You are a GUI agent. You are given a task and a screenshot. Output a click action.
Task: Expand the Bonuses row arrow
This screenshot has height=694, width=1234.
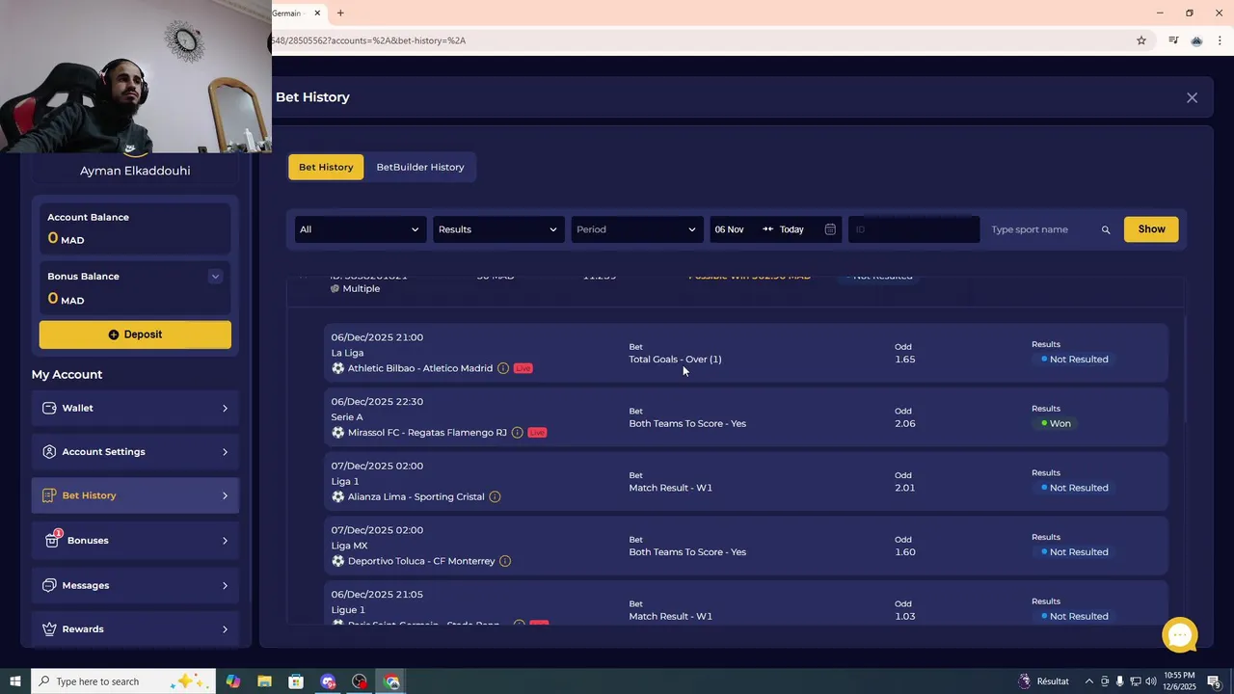coord(225,540)
